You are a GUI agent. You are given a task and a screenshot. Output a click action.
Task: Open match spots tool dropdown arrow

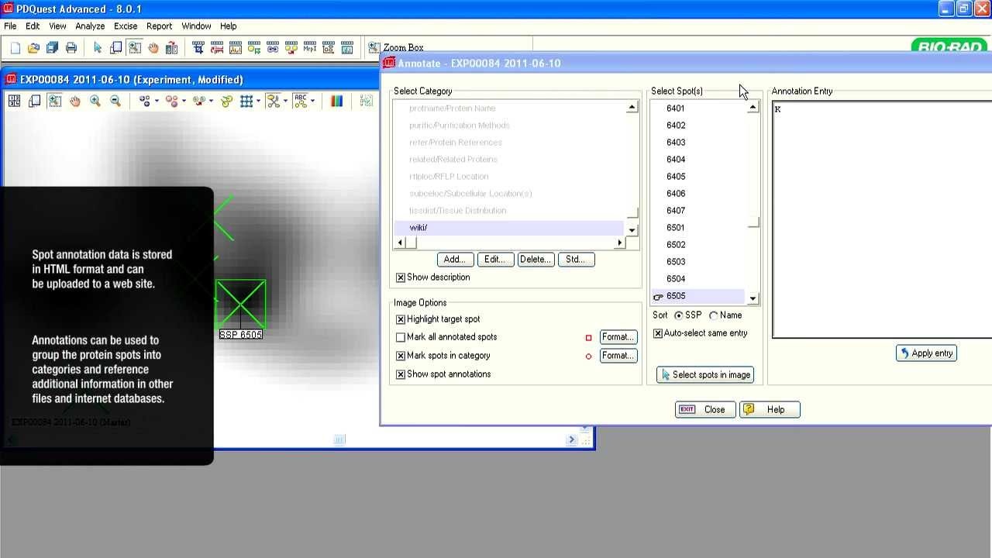(211, 101)
